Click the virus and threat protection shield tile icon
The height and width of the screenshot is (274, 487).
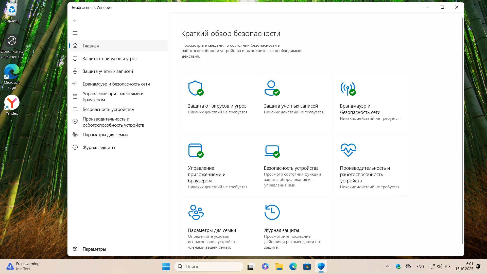click(x=196, y=88)
